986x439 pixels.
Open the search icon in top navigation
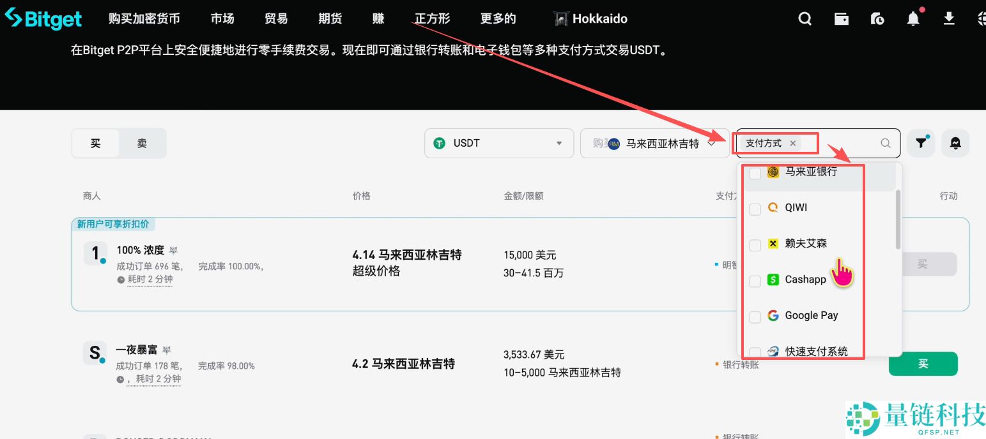(805, 19)
